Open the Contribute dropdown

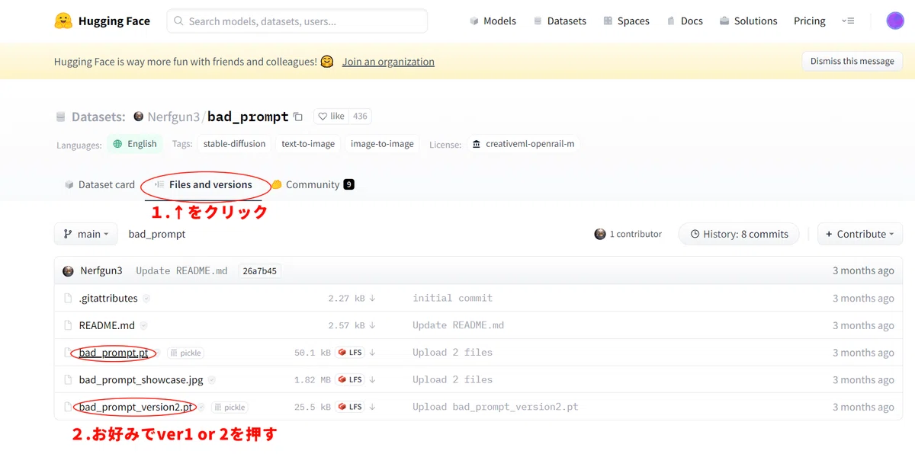tap(860, 234)
